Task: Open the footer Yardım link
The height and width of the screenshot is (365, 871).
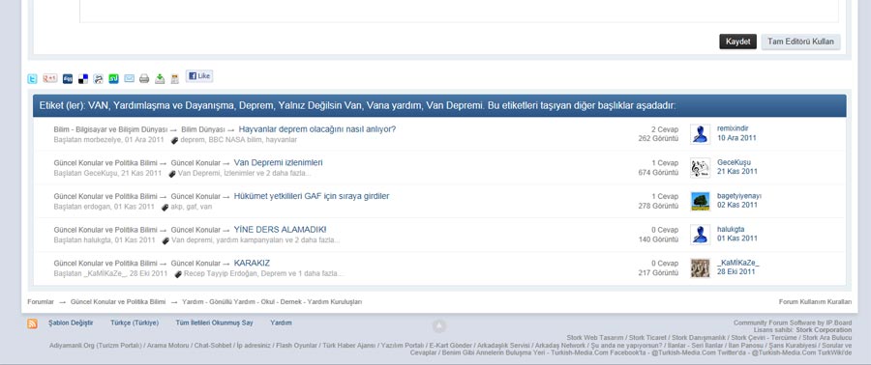Action: [281, 323]
